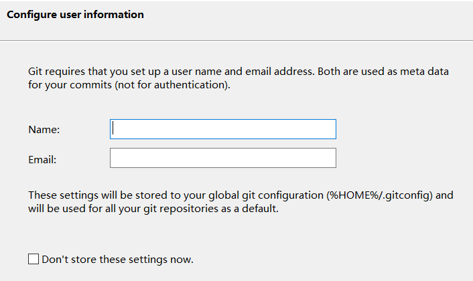Image resolution: width=473 pixels, height=281 pixels.
Task: Place cursor at blinking caret in Name field
Action: 114,128
